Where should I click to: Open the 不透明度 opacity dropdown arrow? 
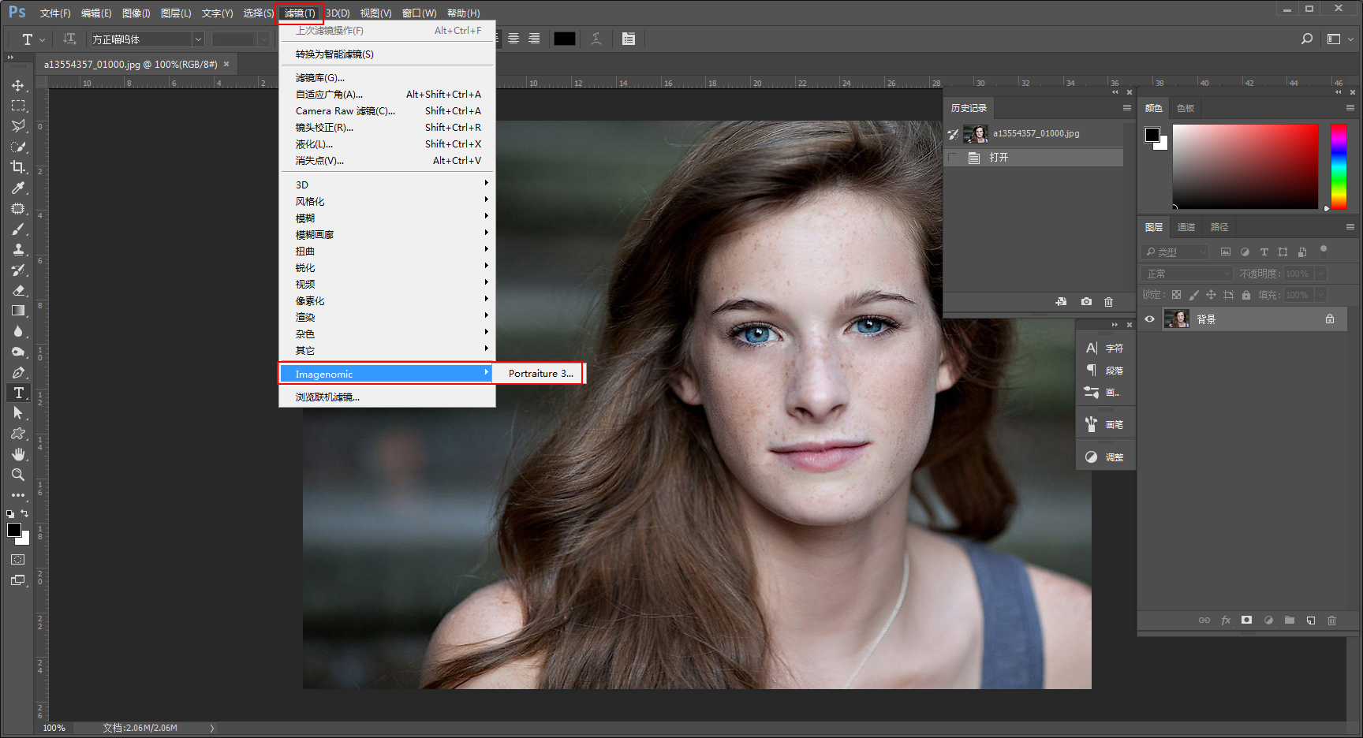click(1320, 274)
